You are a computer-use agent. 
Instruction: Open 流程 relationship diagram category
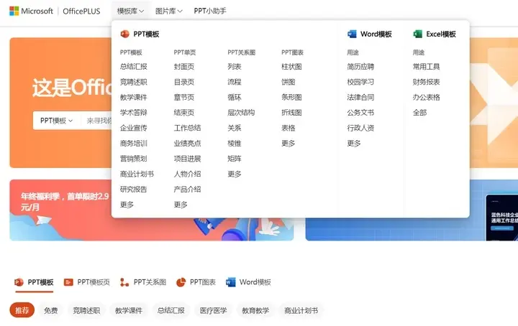(235, 82)
